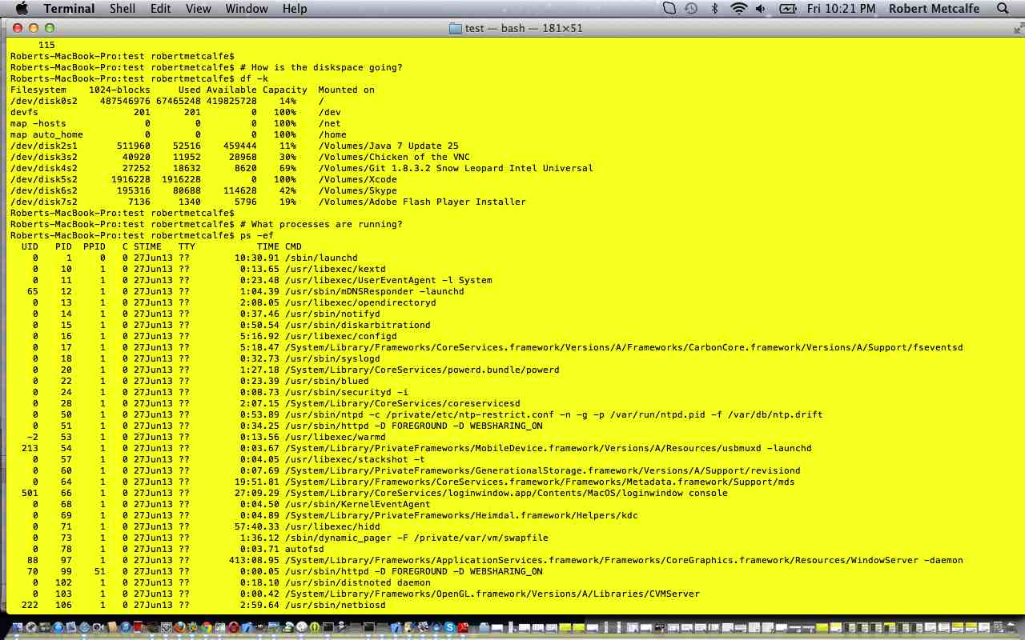Click the 'autofsd' process line

(303, 549)
